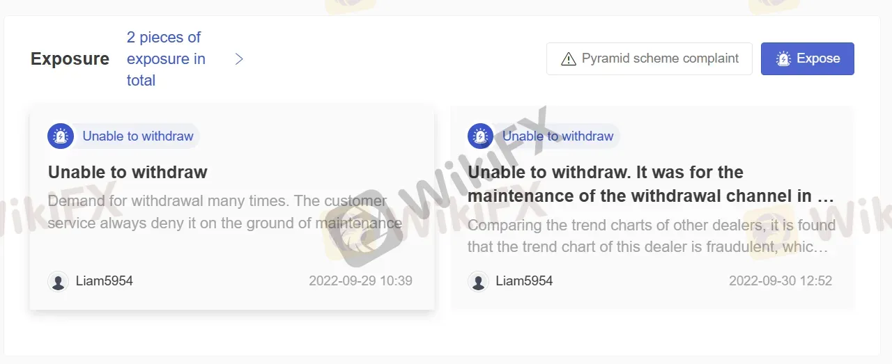Click the blue alarm icon on second card
The image size is (892, 364).
(481, 136)
